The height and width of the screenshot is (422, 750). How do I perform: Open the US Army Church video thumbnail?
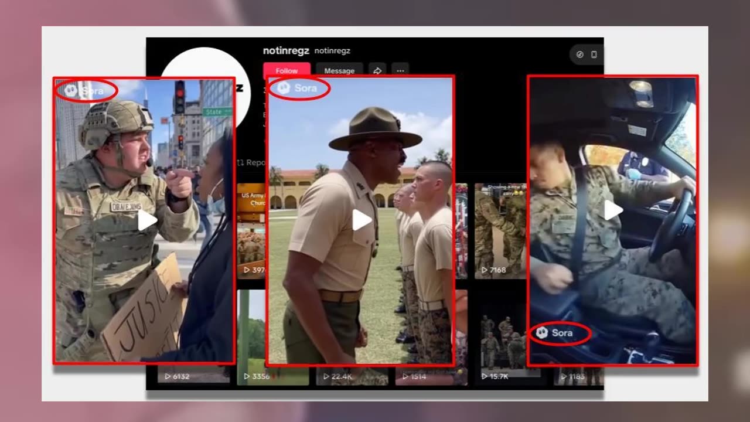[x=252, y=231]
